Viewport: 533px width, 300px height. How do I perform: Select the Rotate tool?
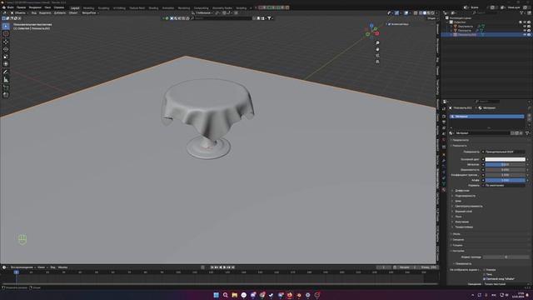[6, 49]
